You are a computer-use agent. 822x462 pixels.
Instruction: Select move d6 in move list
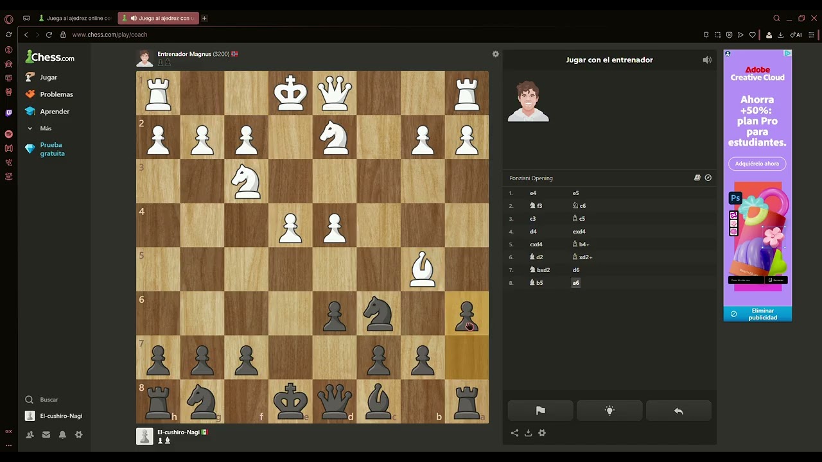(576, 270)
